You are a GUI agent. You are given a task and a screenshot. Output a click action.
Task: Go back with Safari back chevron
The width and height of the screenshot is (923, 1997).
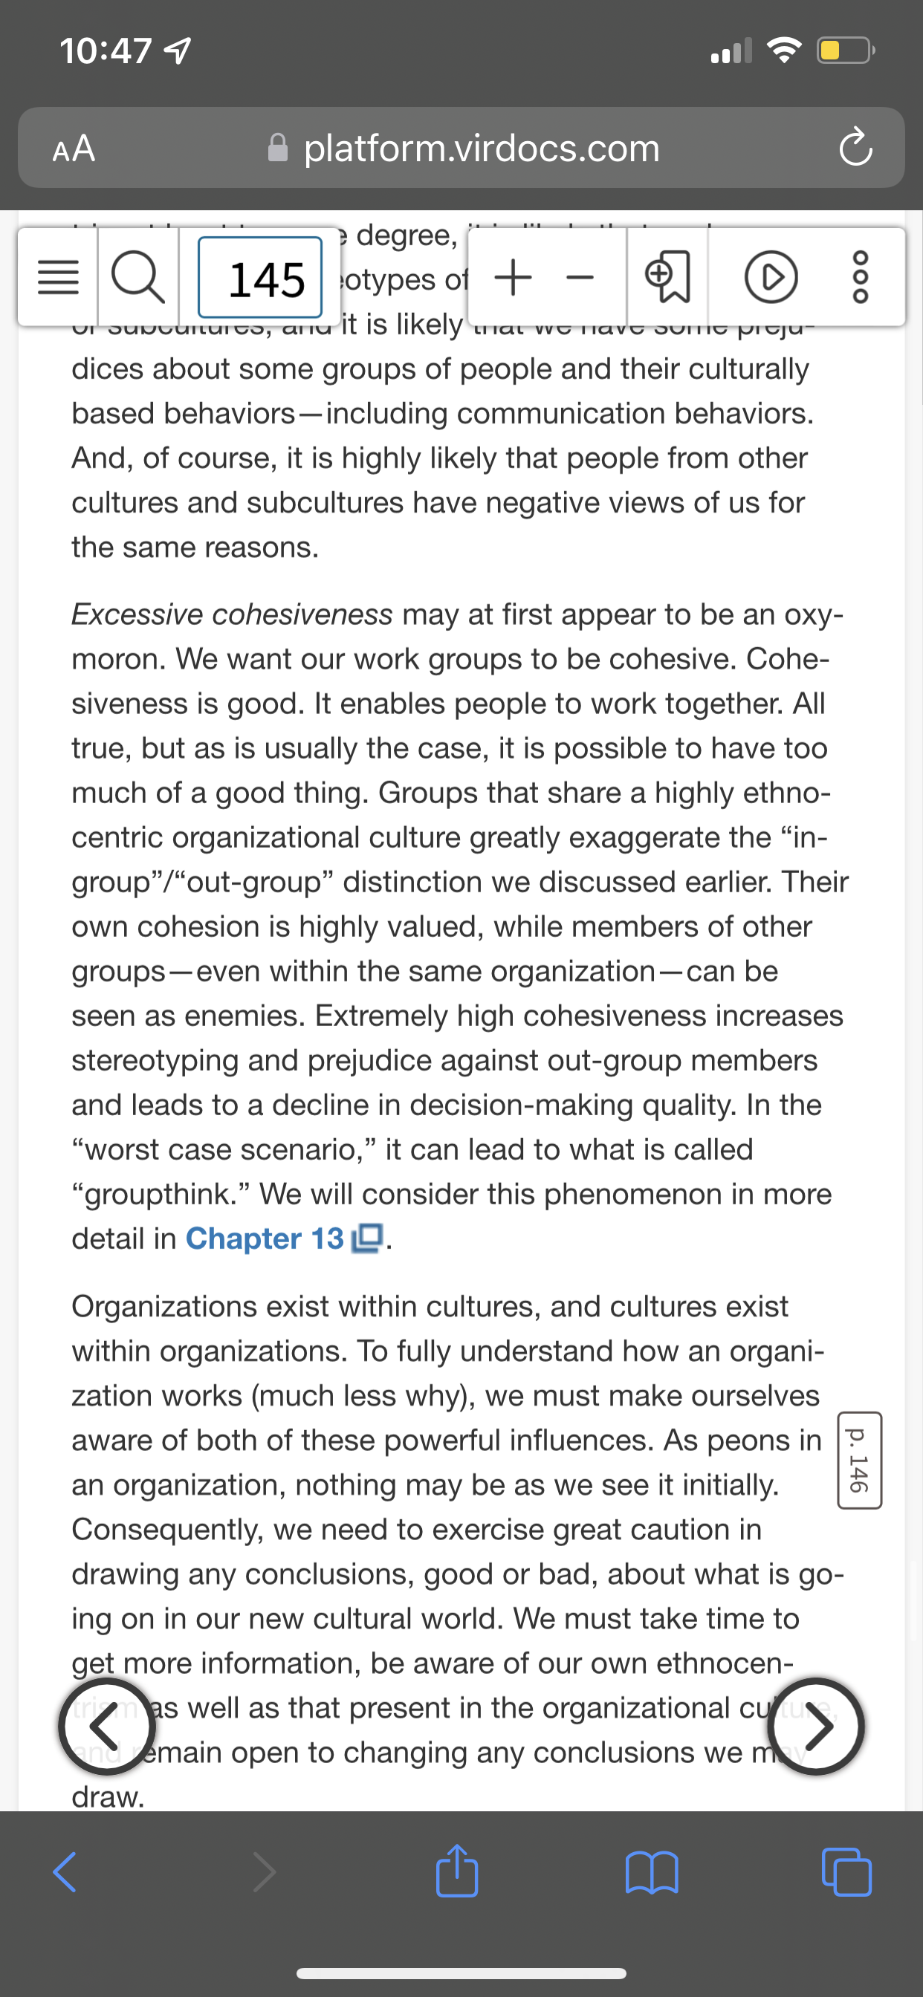click(x=65, y=1872)
